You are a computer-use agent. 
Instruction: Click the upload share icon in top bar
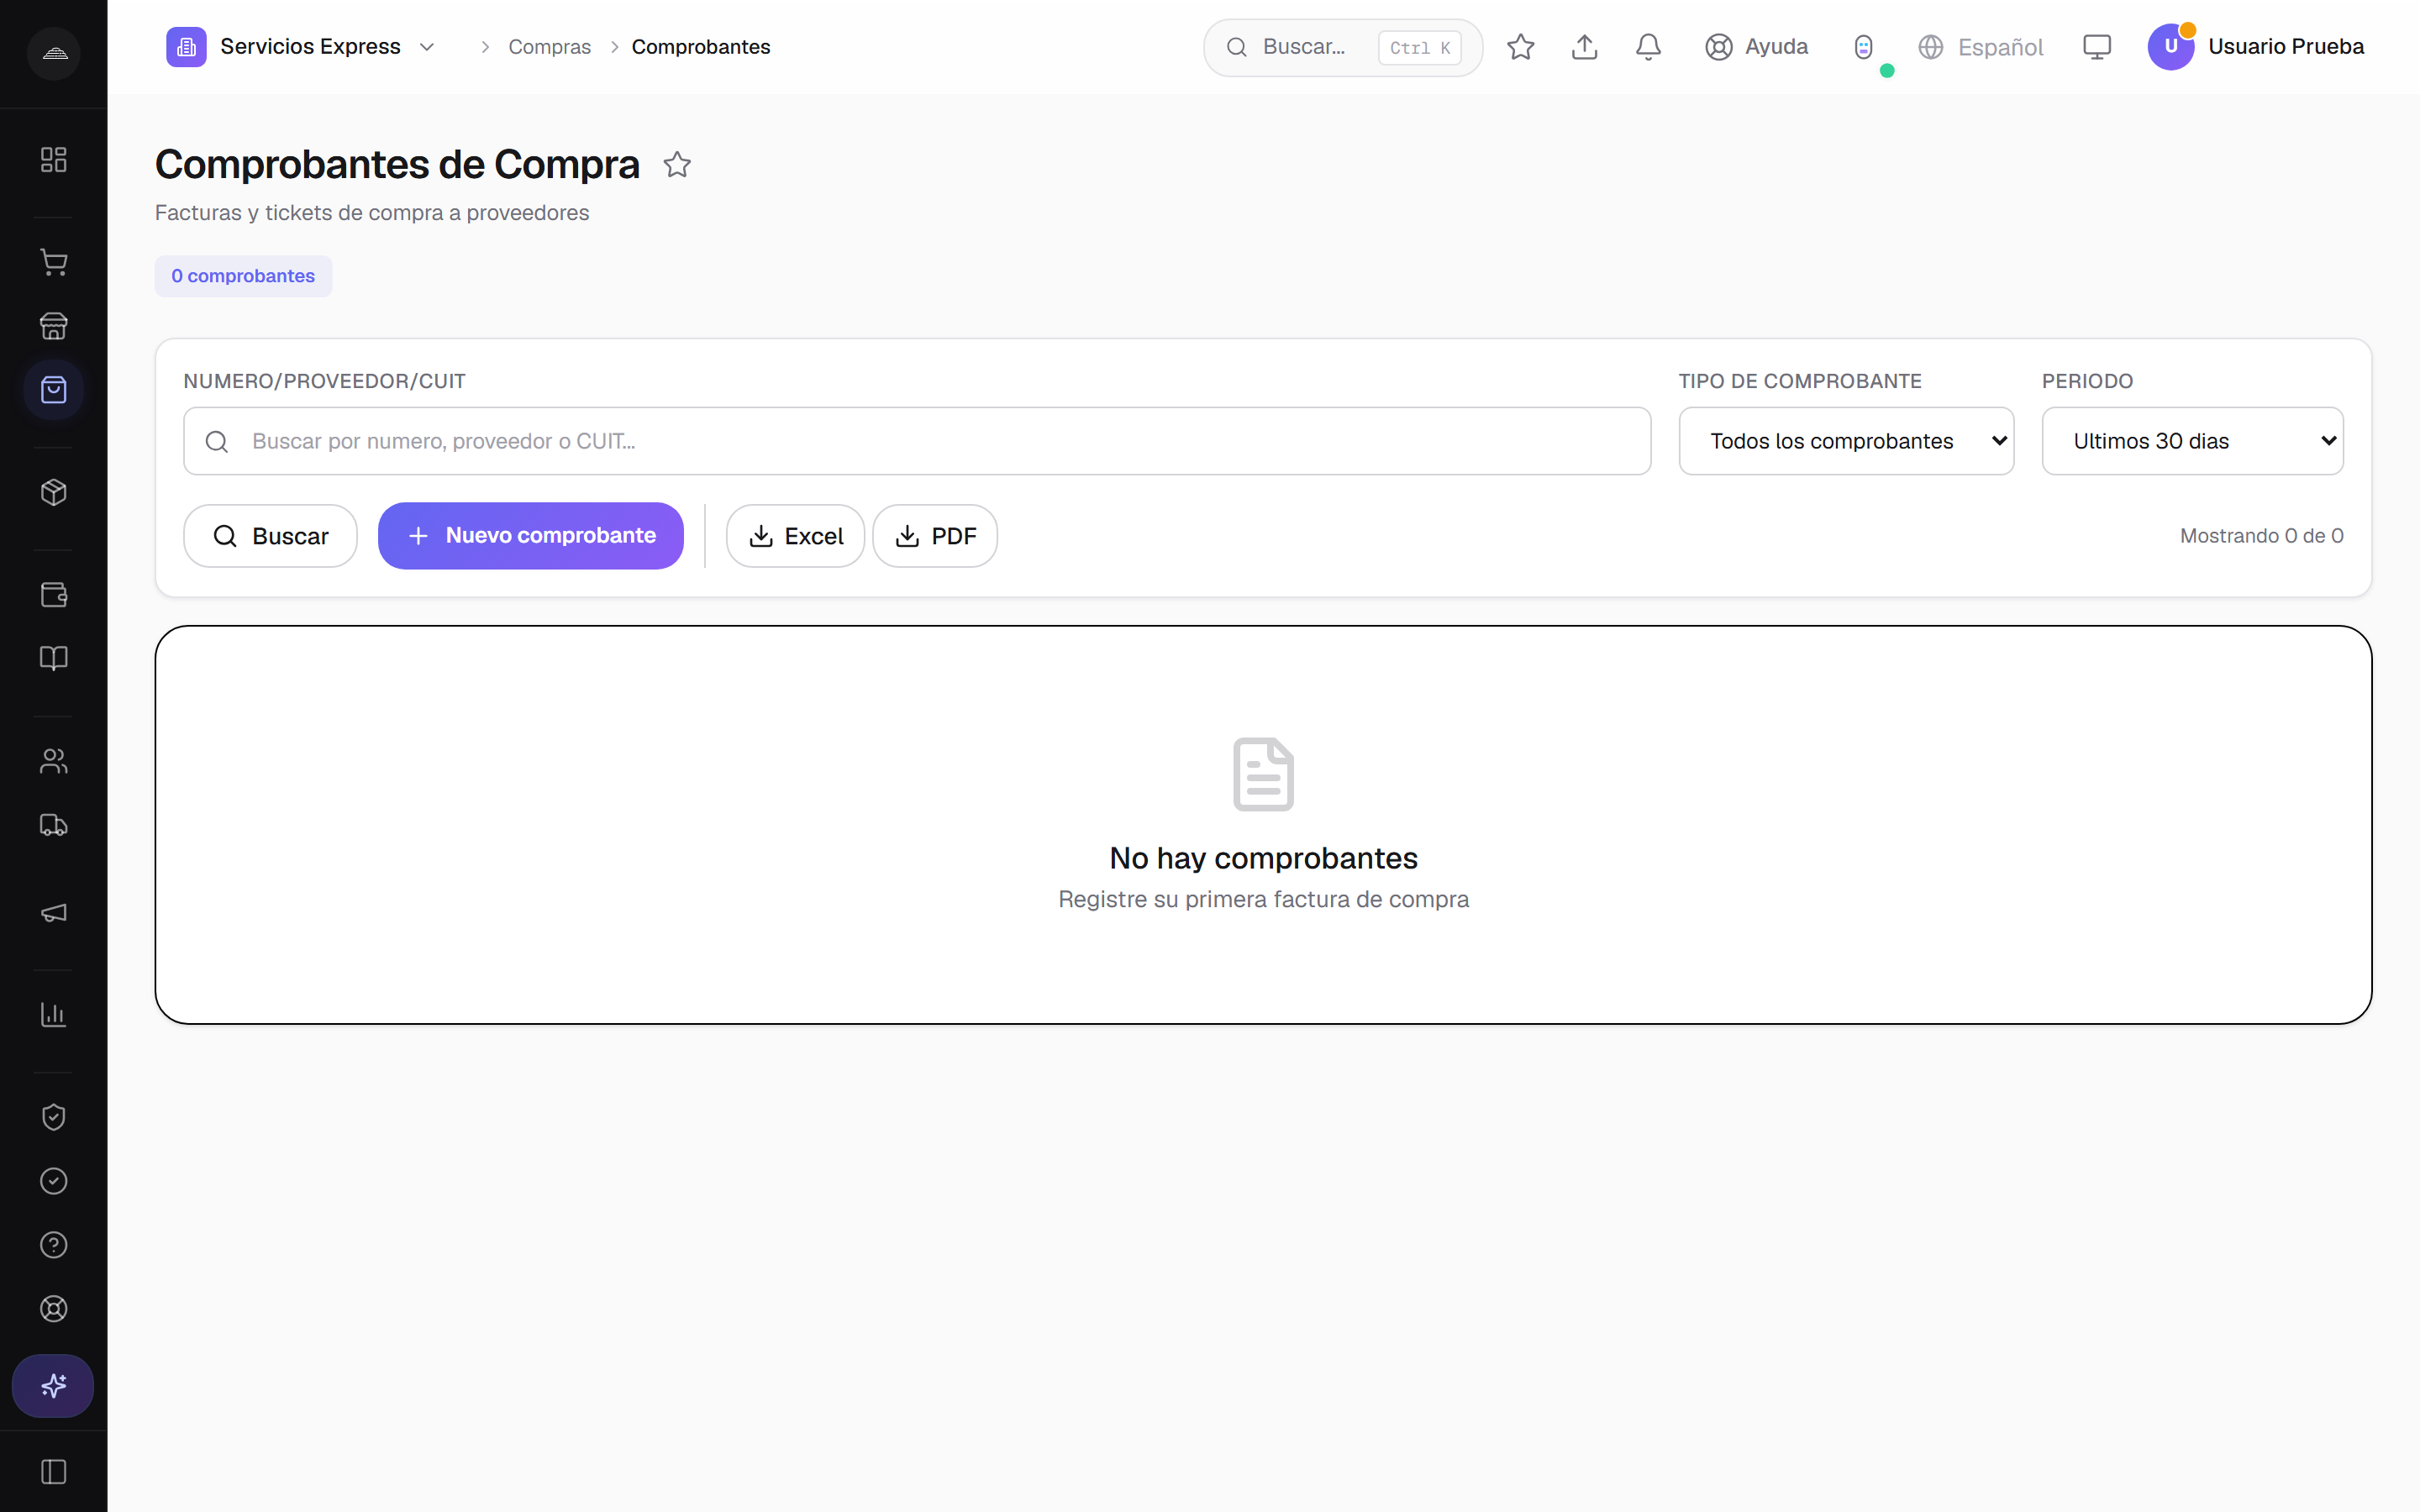point(1584,47)
